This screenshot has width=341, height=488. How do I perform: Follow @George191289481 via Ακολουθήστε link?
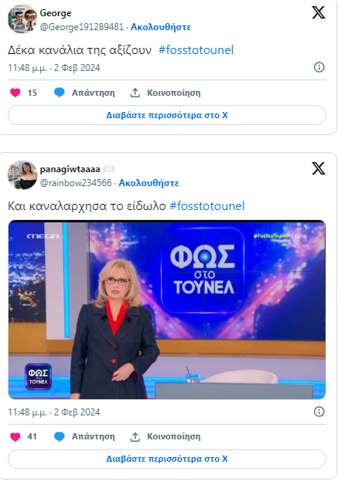point(161,27)
